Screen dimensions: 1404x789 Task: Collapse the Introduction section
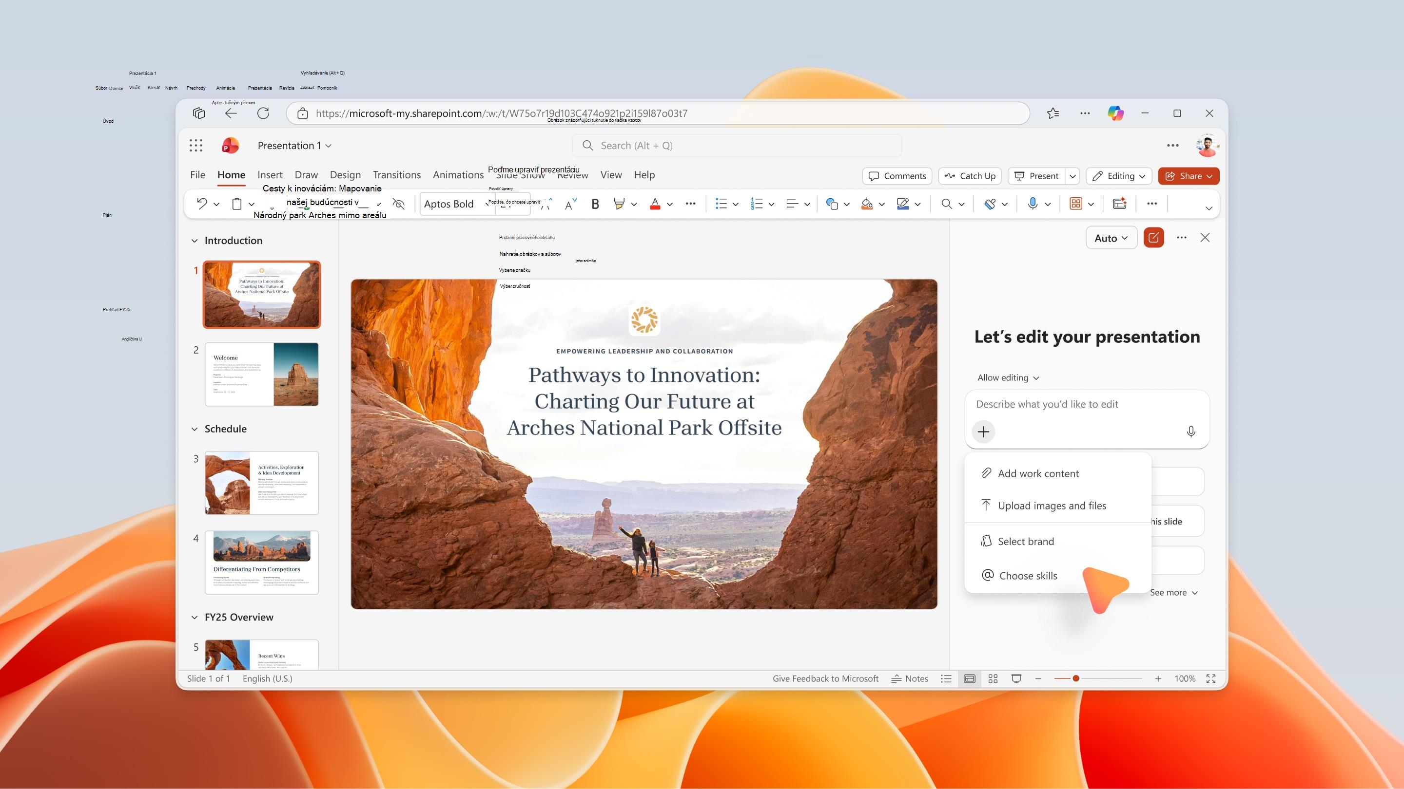[x=195, y=241]
